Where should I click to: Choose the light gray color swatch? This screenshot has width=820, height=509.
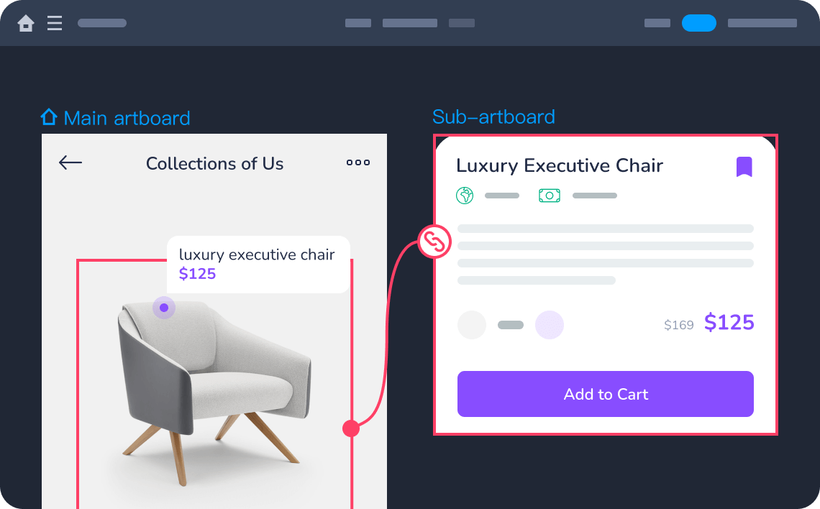tap(472, 325)
